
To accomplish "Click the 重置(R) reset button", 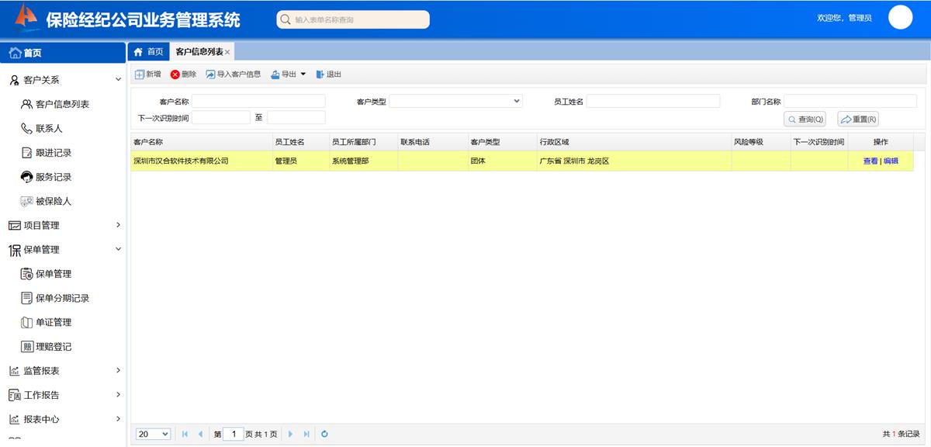I will [x=858, y=120].
